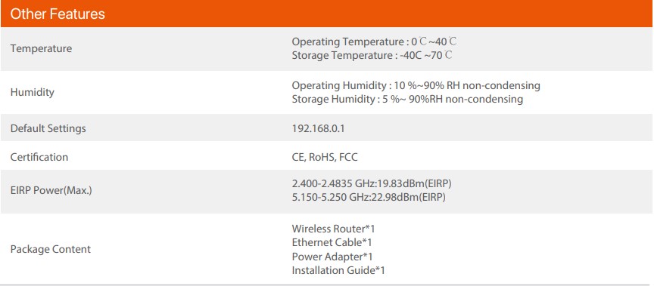The image size is (654, 286).
Task: Click the 5.150-5.250 GHz EIRP line
Action: 369,197
